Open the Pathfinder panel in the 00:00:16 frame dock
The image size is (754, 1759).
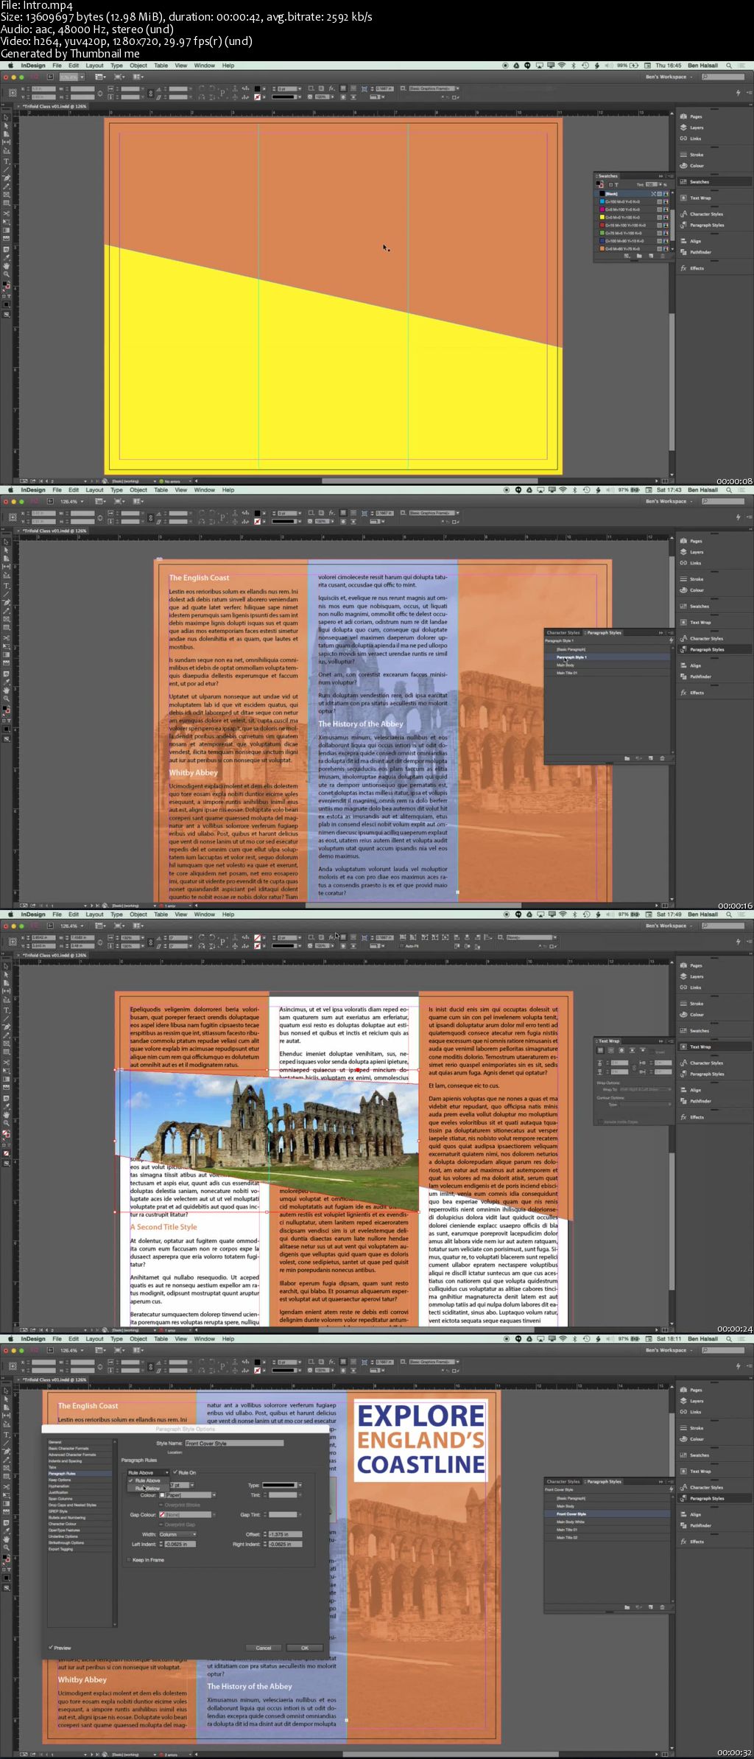[x=696, y=676]
